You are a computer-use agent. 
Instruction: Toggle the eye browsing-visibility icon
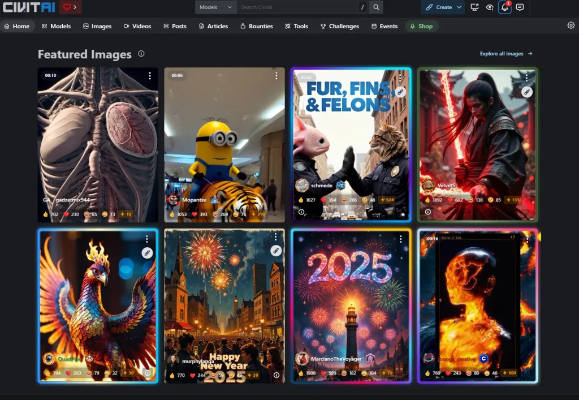pyautogui.click(x=490, y=7)
